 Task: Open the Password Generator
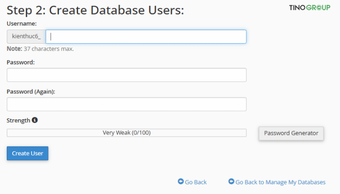(x=291, y=133)
